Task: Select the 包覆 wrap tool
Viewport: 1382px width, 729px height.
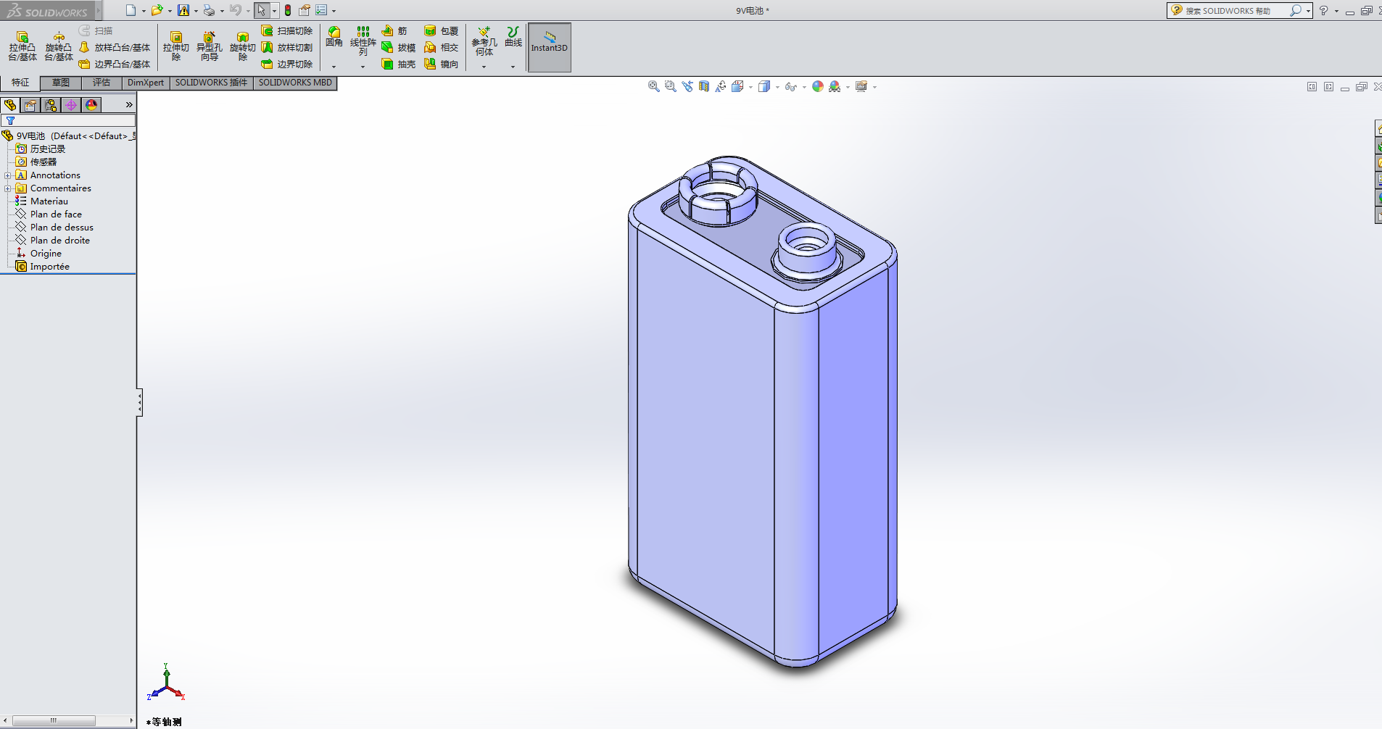Action: click(442, 31)
